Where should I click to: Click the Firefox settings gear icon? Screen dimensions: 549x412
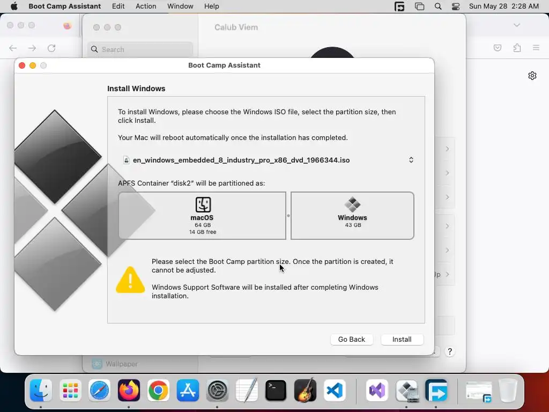[x=532, y=76]
